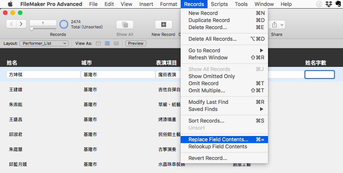This screenshot has height=173, width=343.
Task: Open the Edit menu
Action: [x=109, y=4]
